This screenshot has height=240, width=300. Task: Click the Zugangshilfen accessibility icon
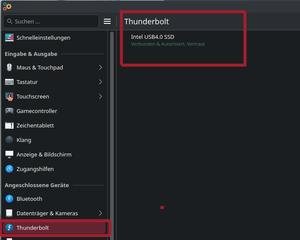click(x=9, y=169)
